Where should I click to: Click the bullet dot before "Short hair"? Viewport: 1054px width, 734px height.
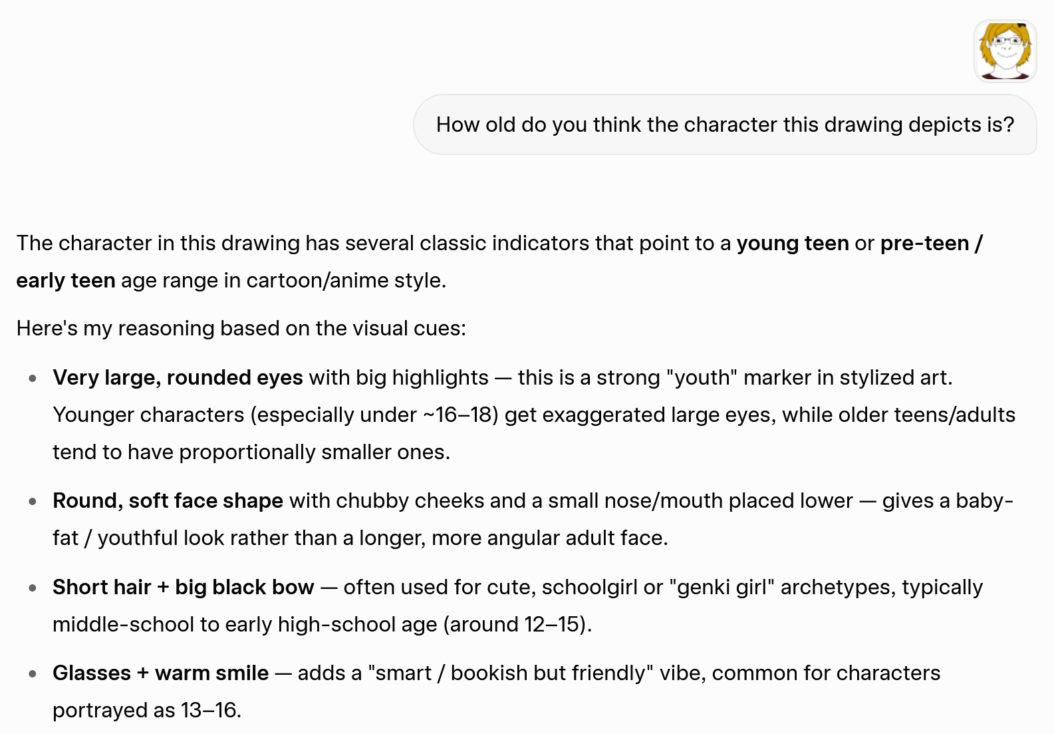33,588
